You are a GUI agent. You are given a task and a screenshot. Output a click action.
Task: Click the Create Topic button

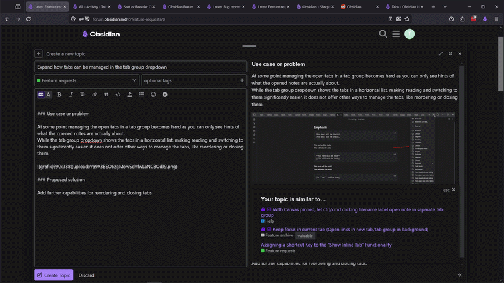[54, 275]
